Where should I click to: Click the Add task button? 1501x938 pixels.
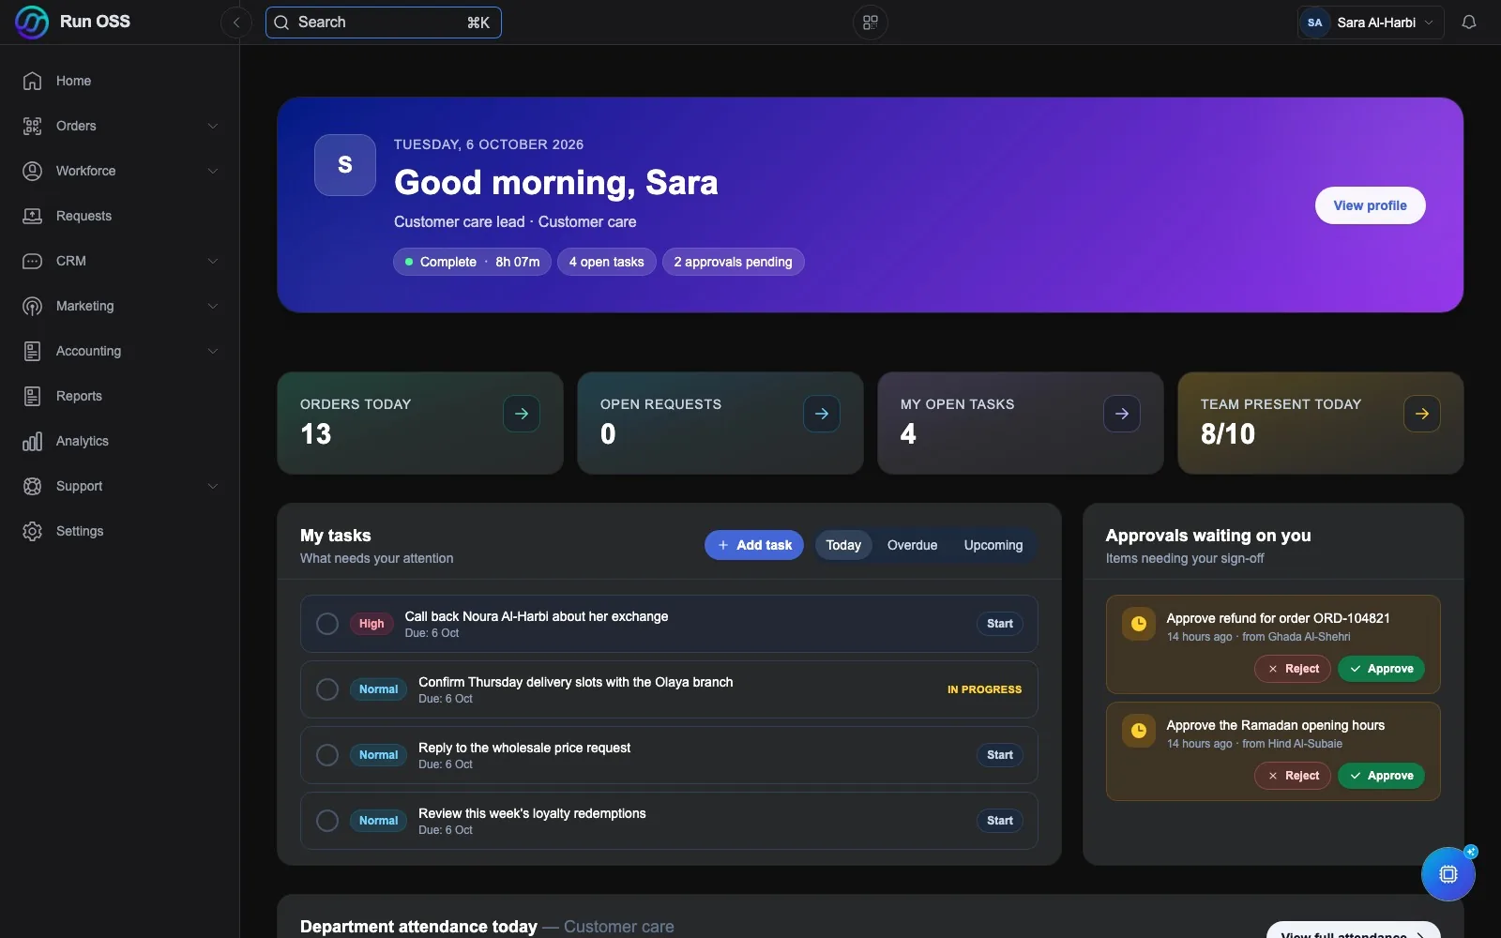754,545
